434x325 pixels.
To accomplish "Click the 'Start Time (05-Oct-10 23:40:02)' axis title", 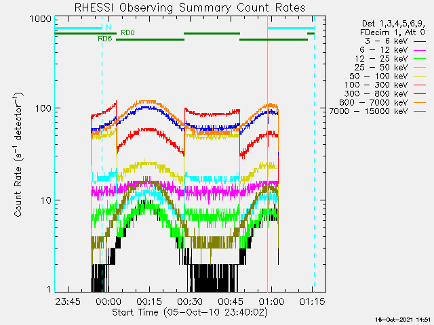I will pos(190,312).
